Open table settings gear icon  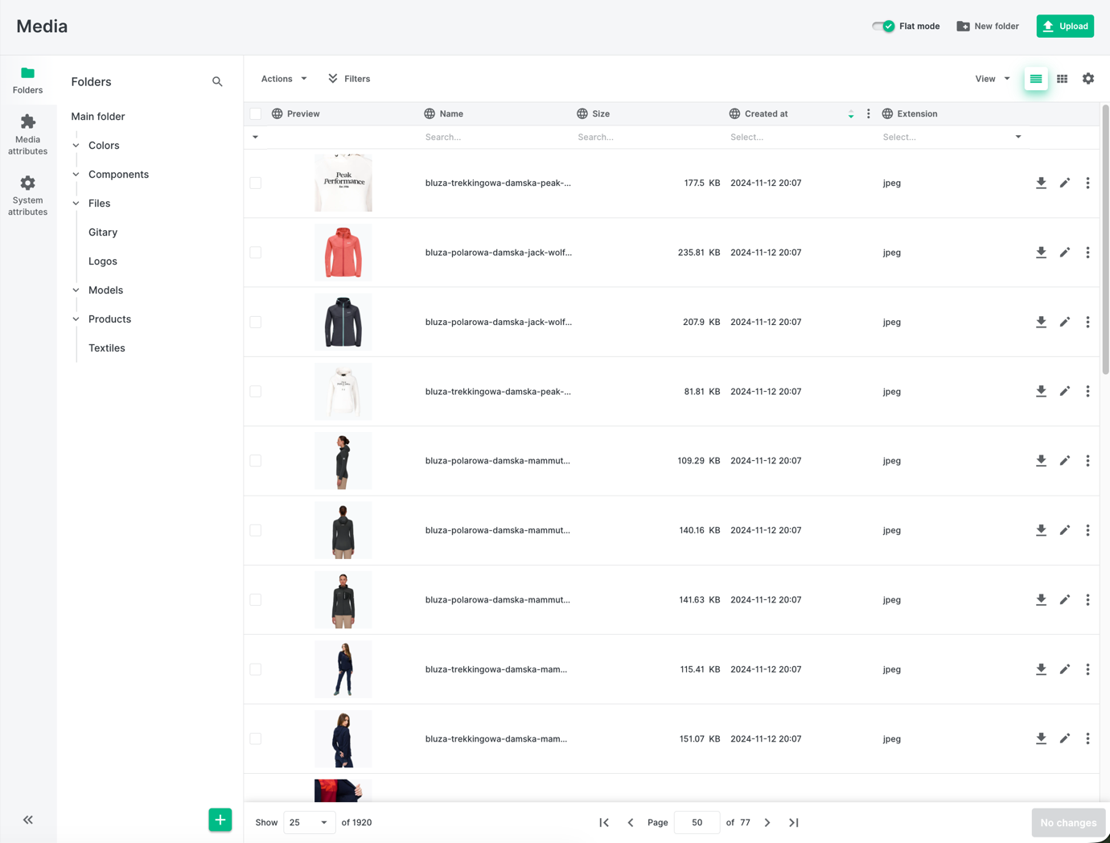click(x=1087, y=79)
